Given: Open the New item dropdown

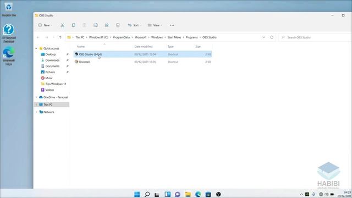Looking at the screenshot, I should (x=45, y=25).
